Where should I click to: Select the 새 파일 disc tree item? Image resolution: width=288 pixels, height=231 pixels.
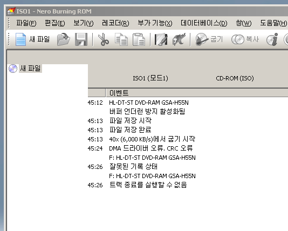coord(30,69)
